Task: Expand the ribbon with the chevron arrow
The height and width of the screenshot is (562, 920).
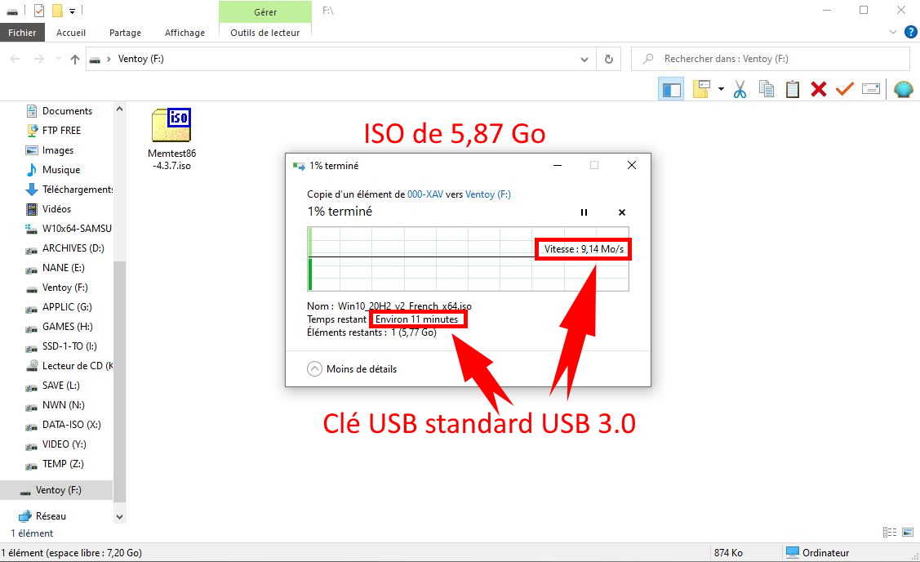Action: pos(892,33)
